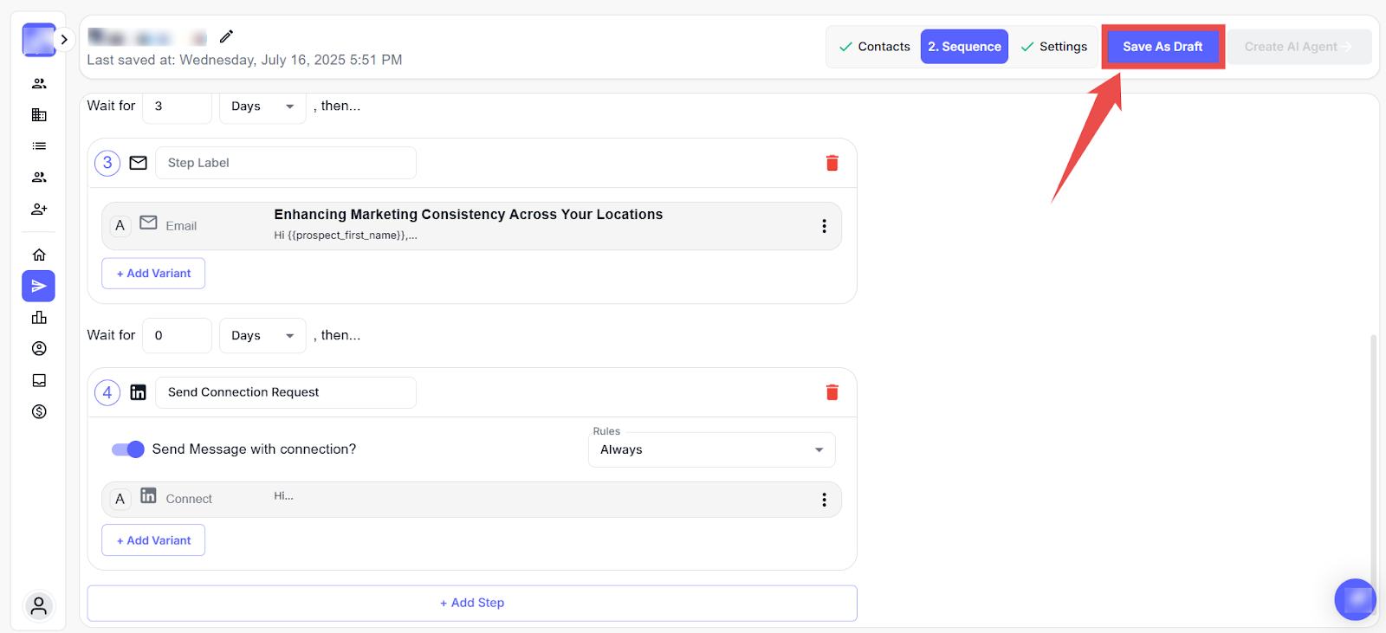
Task: Switch to the Contacts tab
Action: click(874, 47)
